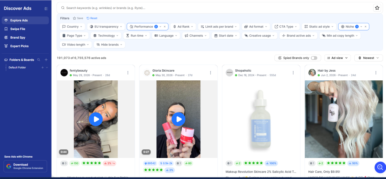Screen dimensions: 386x179
Task: Click fentybeauty 2% performance badge
Action: [110, 163]
